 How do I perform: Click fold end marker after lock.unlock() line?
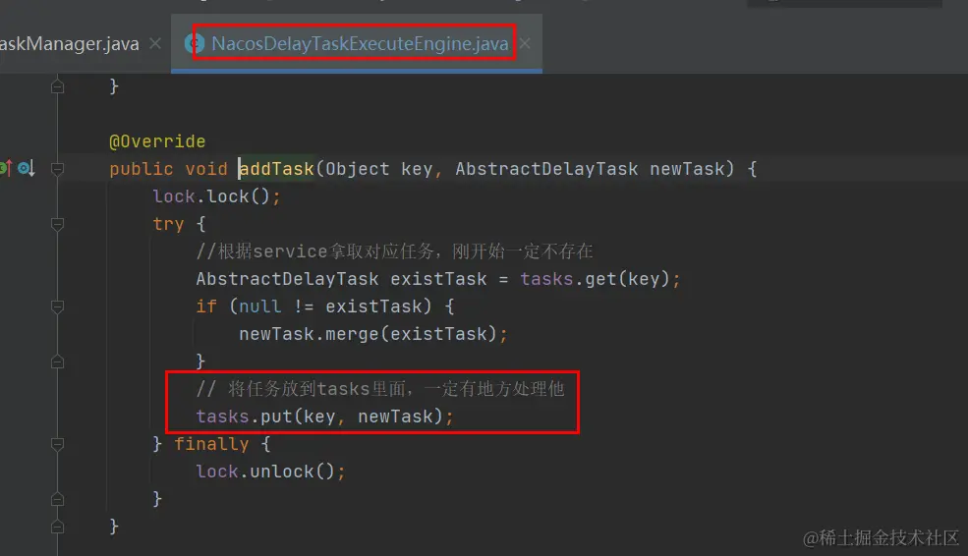pyautogui.click(x=57, y=499)
